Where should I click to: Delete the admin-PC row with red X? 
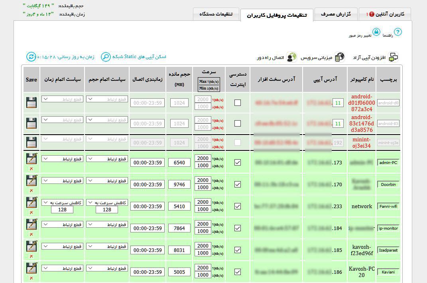coord(31,169)
